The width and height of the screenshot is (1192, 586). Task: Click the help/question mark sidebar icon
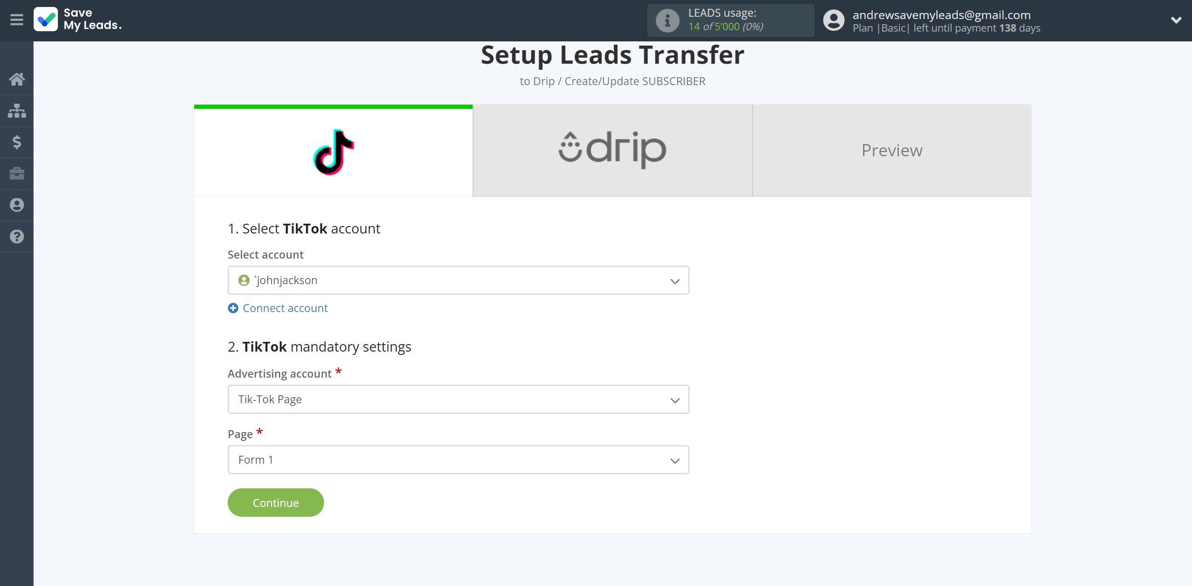(16, 236)
